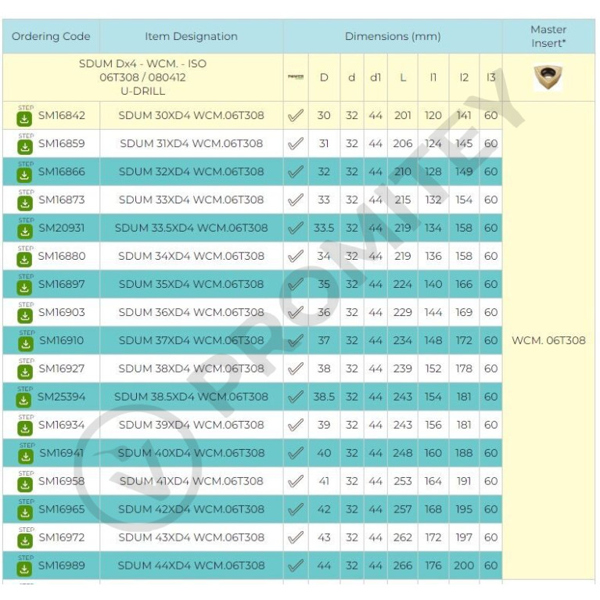Select SDUM 31XD4 WCM.06T308 designation
Image resolution: width=600 pixels, height=600 pixels.
pos(191,143)
